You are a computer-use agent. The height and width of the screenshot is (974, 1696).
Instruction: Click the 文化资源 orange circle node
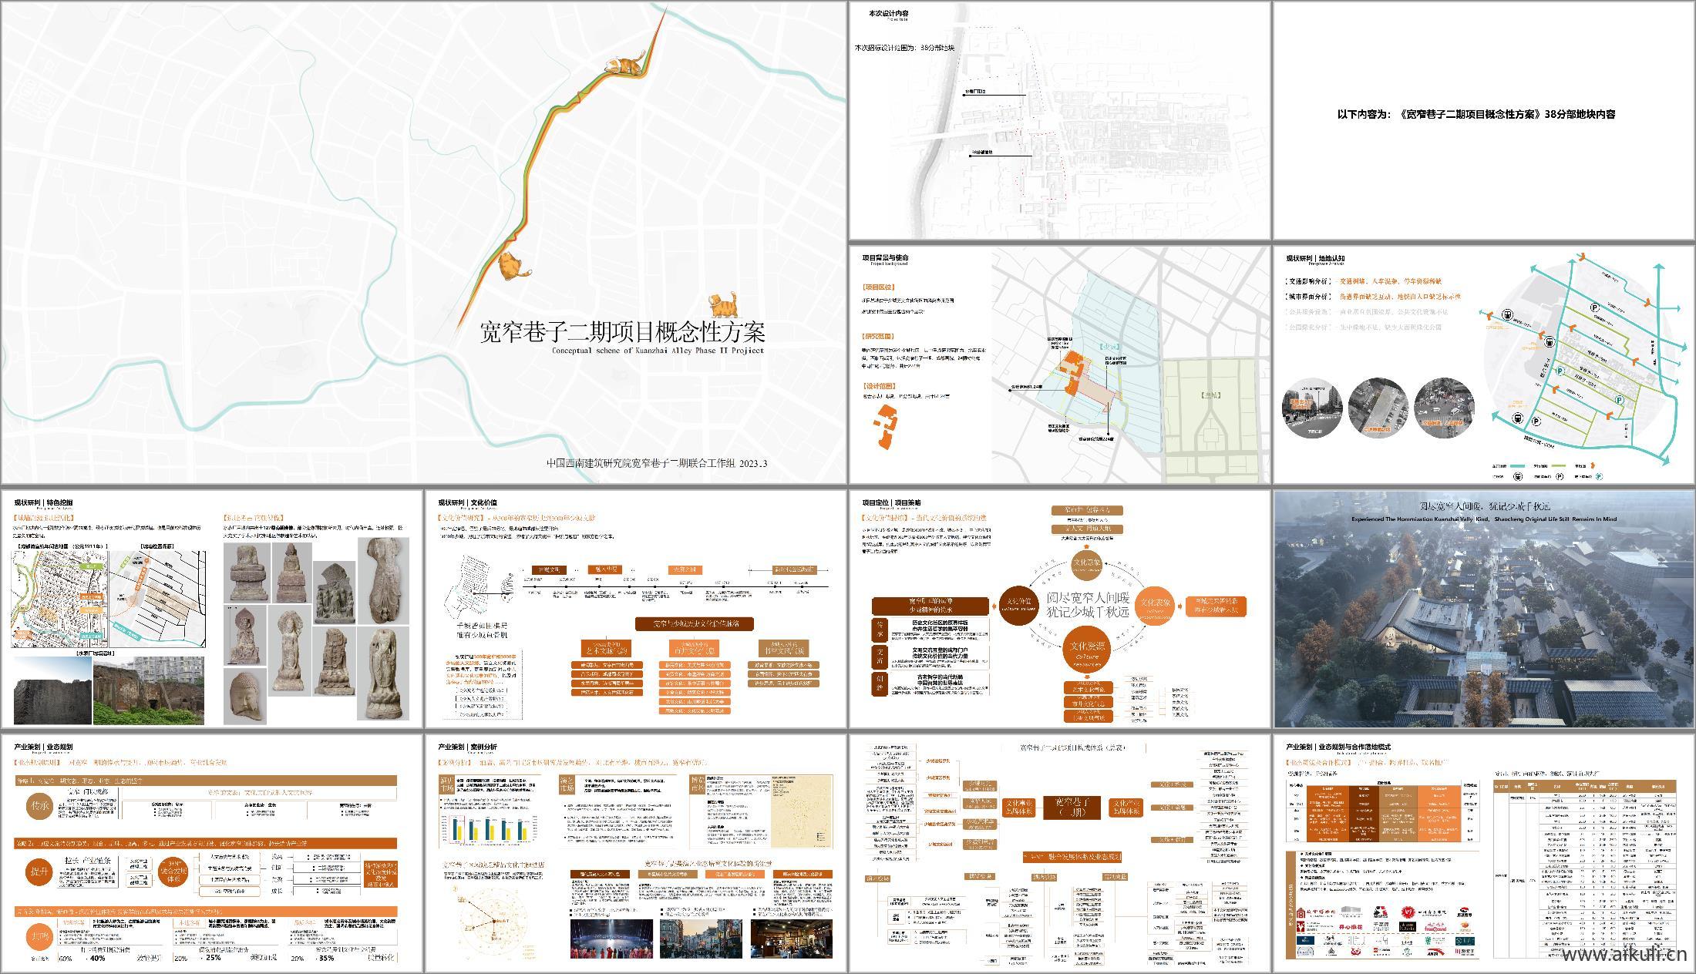tap(1086, 649)
